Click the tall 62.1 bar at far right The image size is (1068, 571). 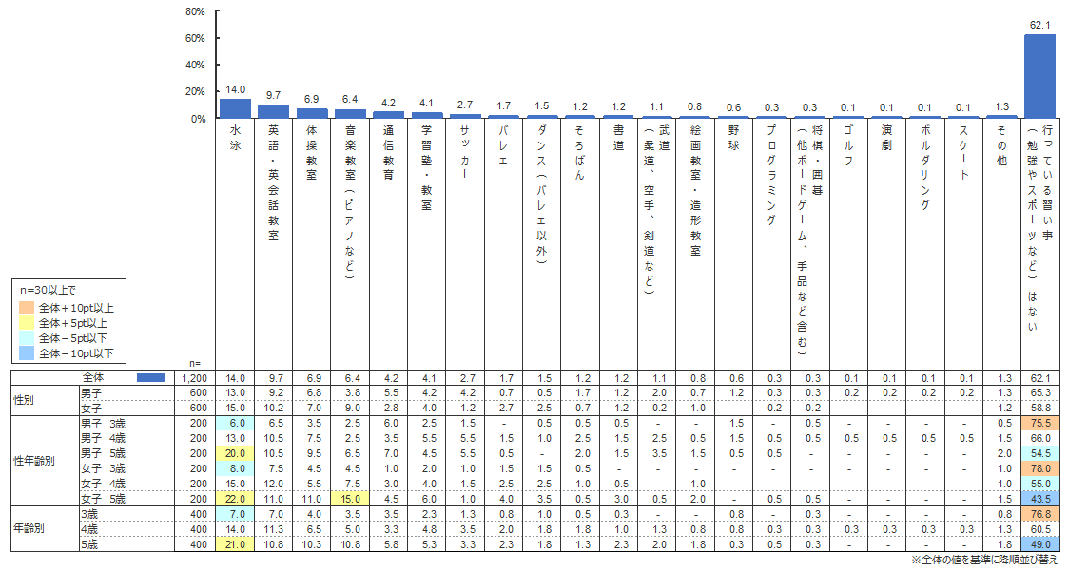click(x=1039, y=76)
